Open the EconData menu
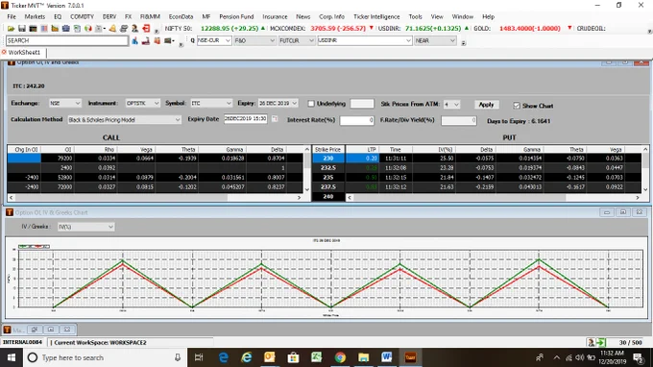 coord(181,16)
